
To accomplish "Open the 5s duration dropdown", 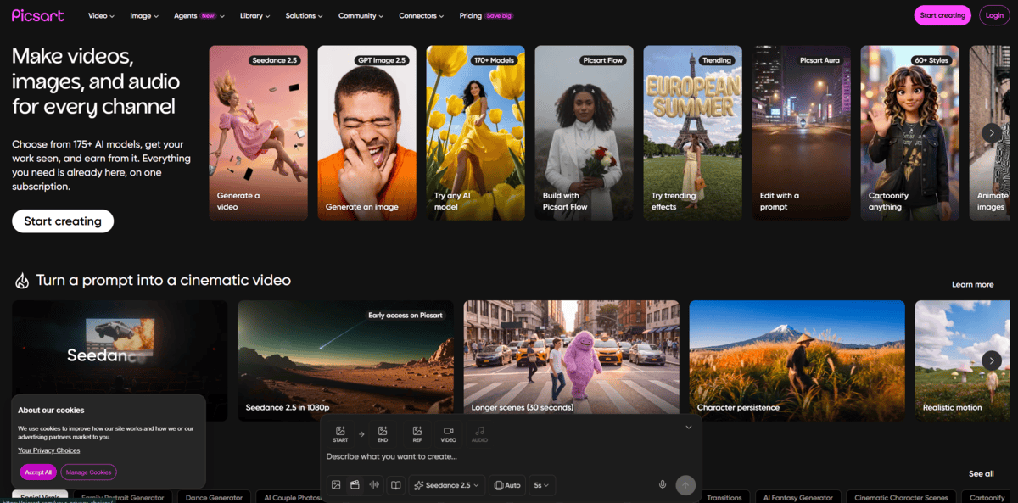I will tap(541, 485).
